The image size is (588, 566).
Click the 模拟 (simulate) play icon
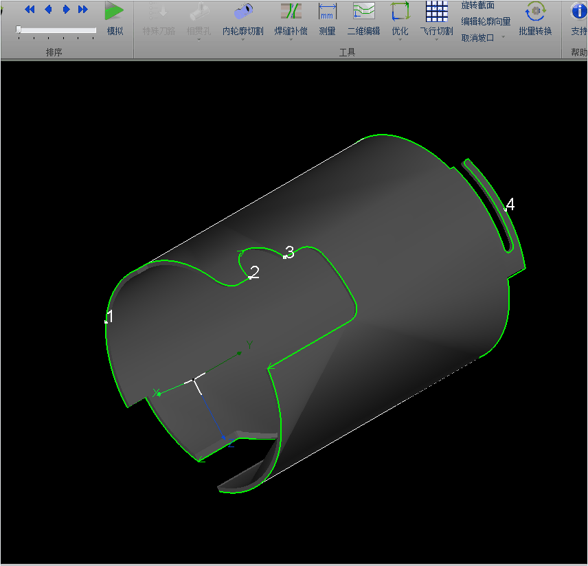coord(115,11)
